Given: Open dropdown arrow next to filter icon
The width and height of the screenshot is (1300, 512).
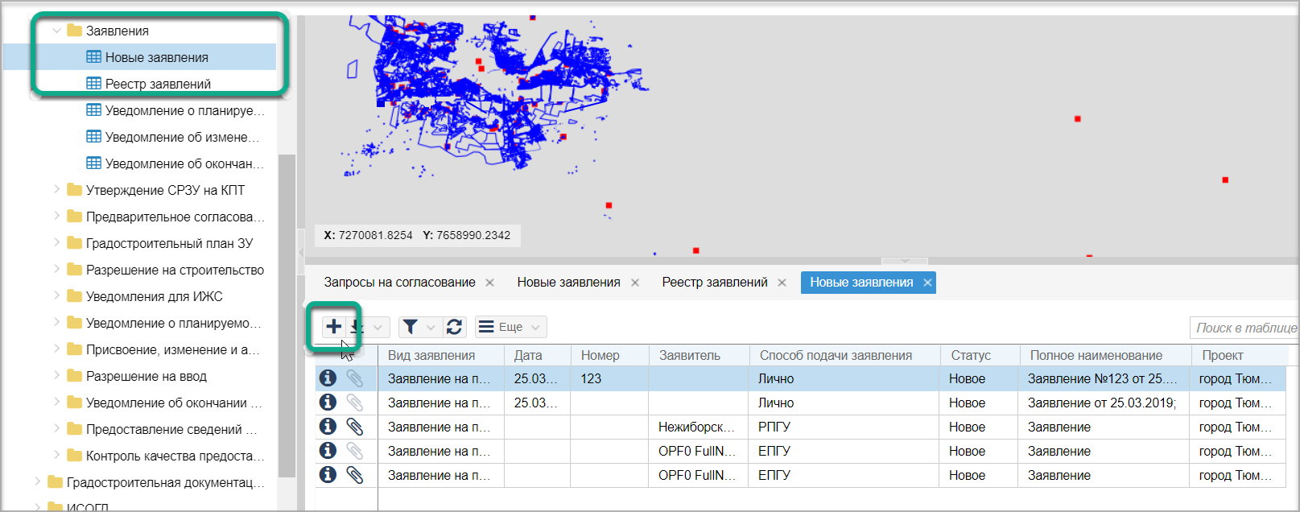Looking at the screenshot, I should [x=431, y=327].
